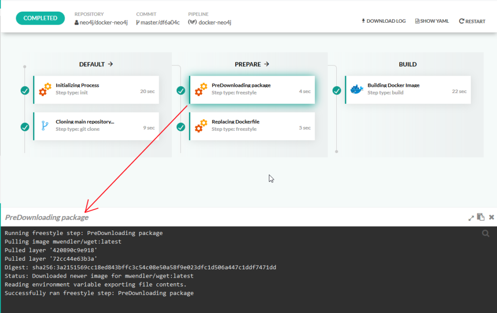Viewport: 497px width, 313px height.
Task: Show the pipeline YAML definition
Action: pyautogui.click(x=431, y=21)
